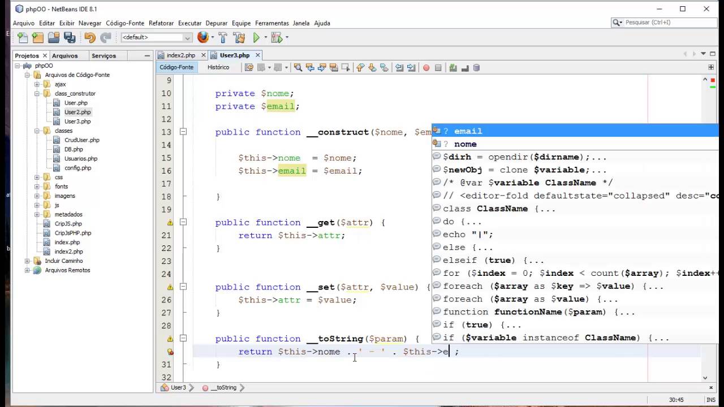Click Next Bookmark down-arrow icon
The height and width of the screenshot is (407, 724).
point(372,67)
